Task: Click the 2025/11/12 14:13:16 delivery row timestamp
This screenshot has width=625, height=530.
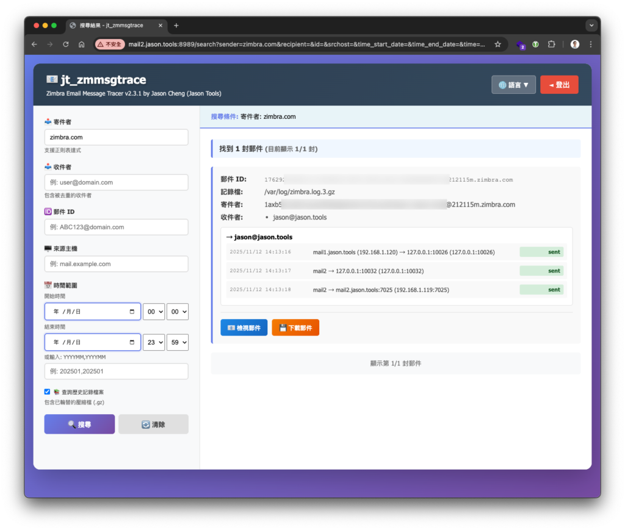Action: (x=260, y=252)
